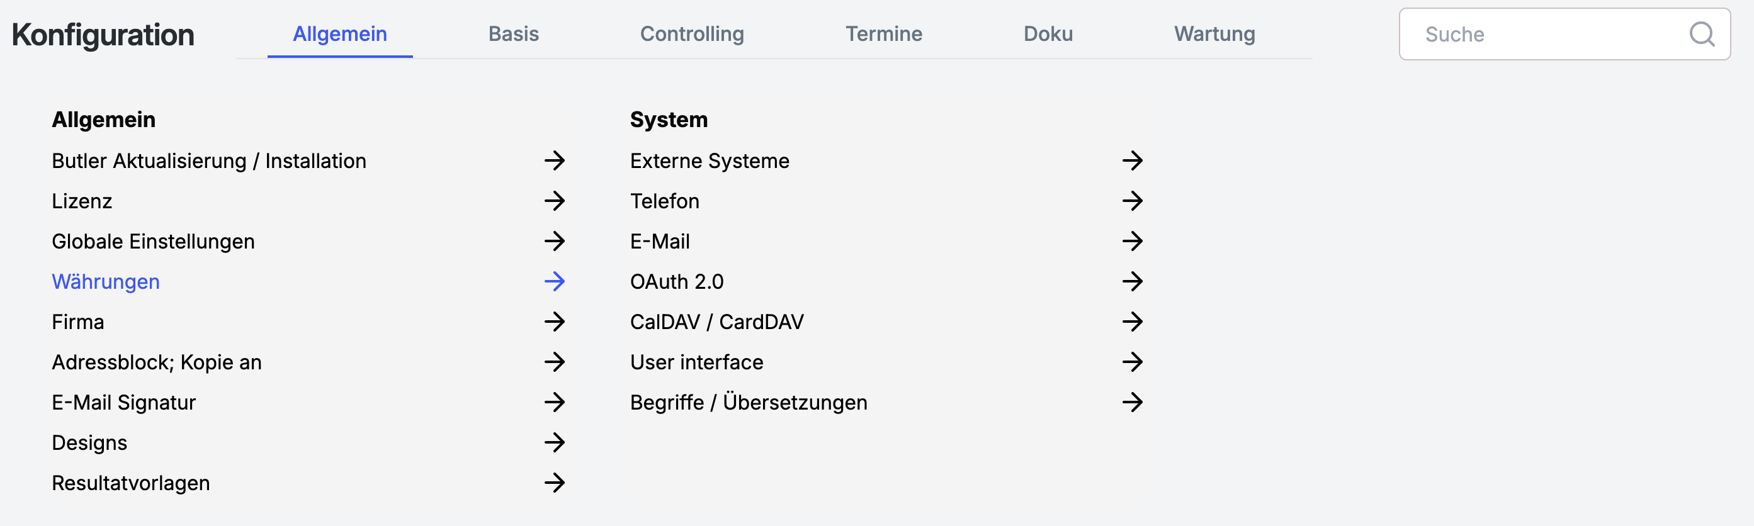1754x526 pixels.
Task: Click the search magnifier icon
Action: (1701, 34)
